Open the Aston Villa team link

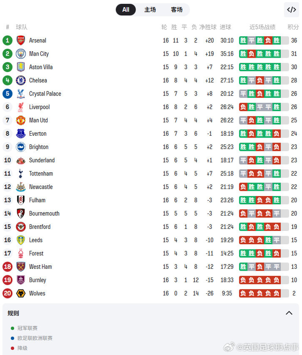click(41, 67)
